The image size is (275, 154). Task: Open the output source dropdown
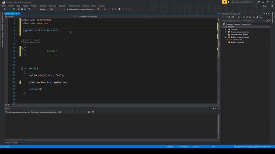(52, 112)
